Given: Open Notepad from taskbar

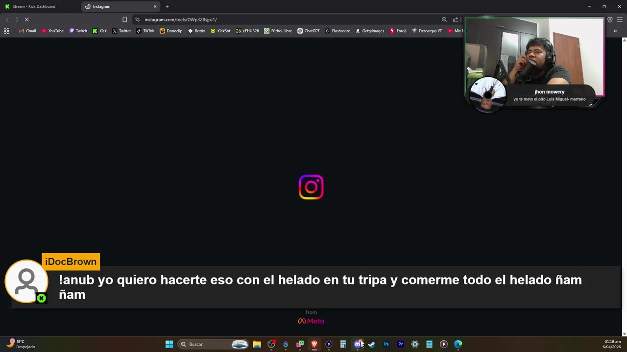Looking at the screenshot, I should click(x=429, y=344).
